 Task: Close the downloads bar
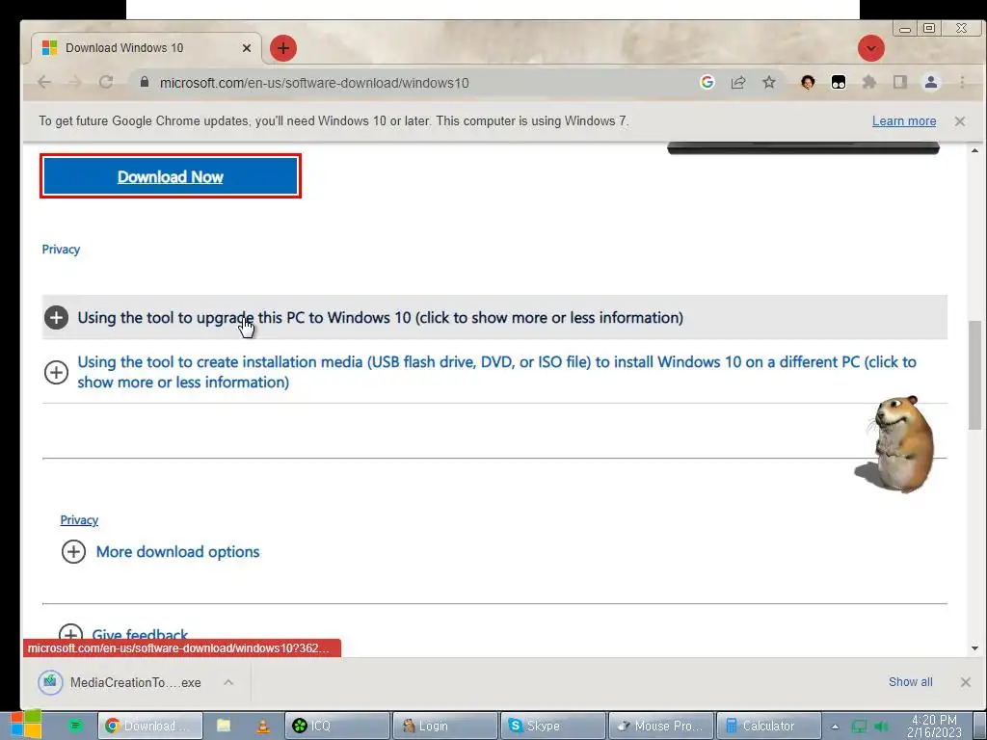point(966,682)
